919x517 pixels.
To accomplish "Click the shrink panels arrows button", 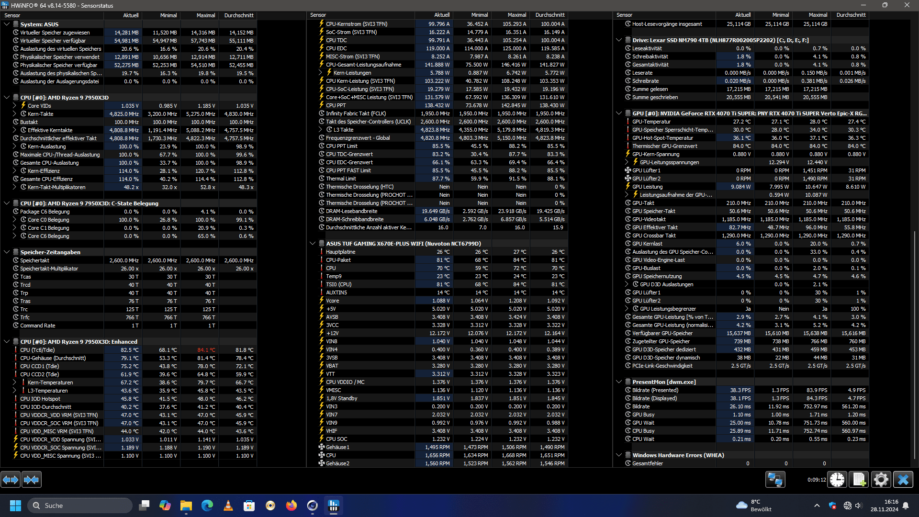I will [32, 479].
